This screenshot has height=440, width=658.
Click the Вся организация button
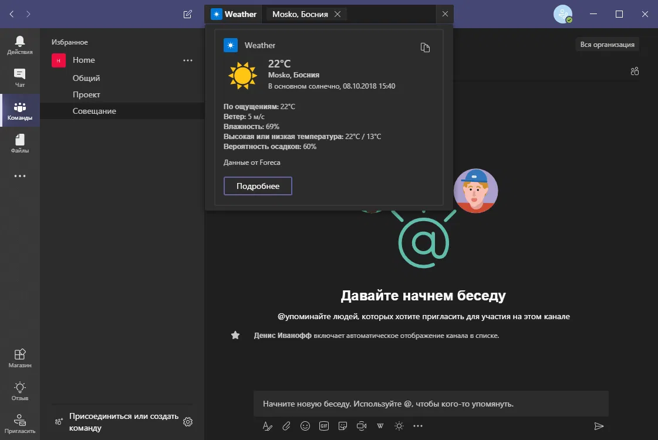pyautogui.click(x=607, y=45)
